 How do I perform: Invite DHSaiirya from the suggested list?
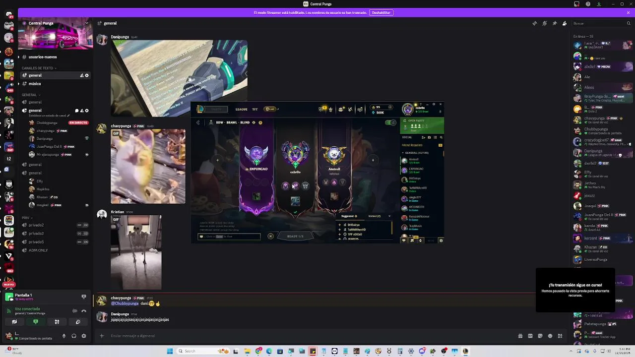pyautogui.click(x=340, y=225)
